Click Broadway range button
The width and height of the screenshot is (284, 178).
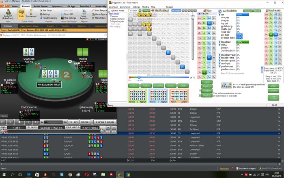[158, 85]
